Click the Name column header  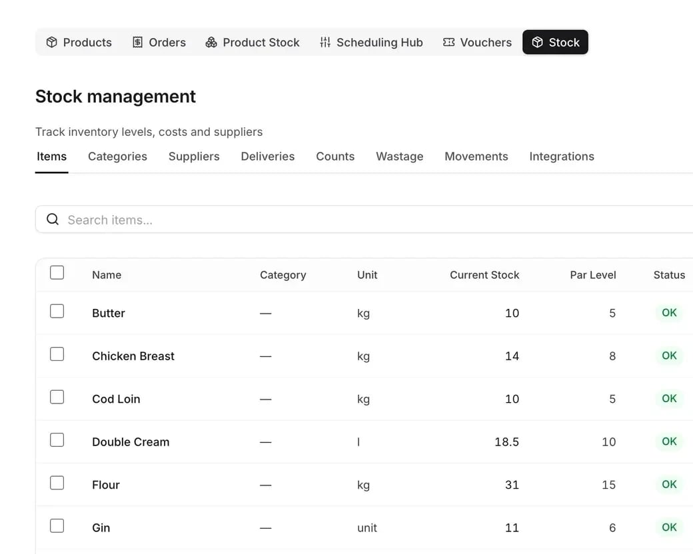point(107,275)
